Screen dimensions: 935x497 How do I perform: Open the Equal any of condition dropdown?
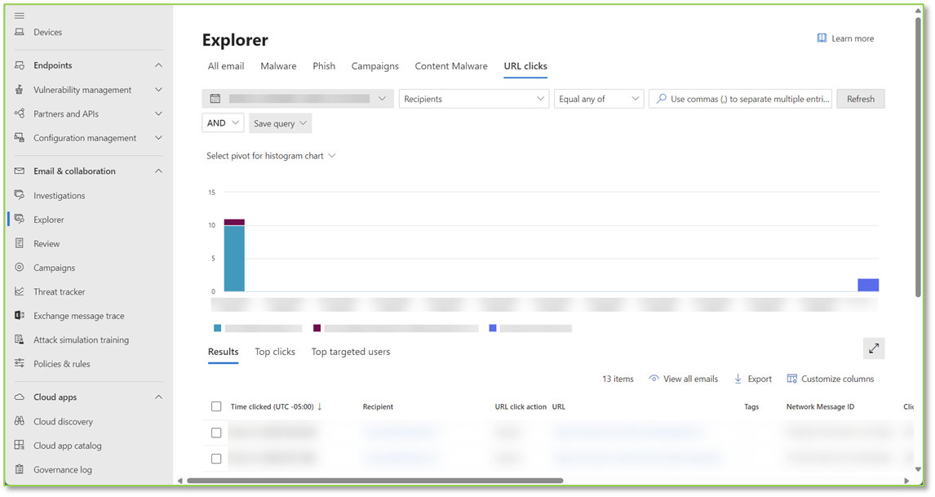599,98
